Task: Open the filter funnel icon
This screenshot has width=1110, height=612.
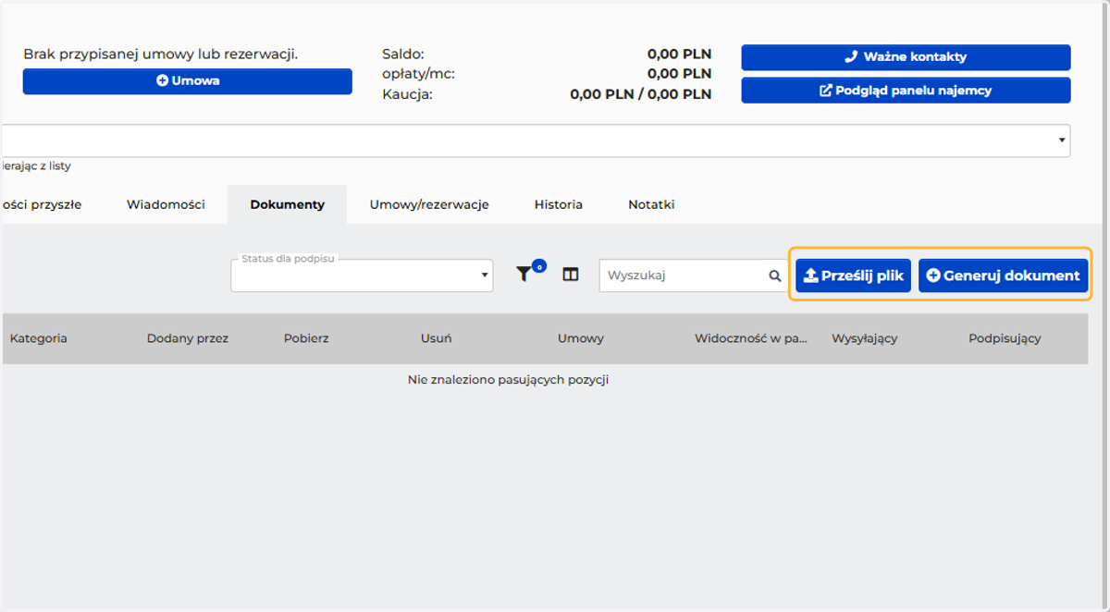Action: point(524,275)
